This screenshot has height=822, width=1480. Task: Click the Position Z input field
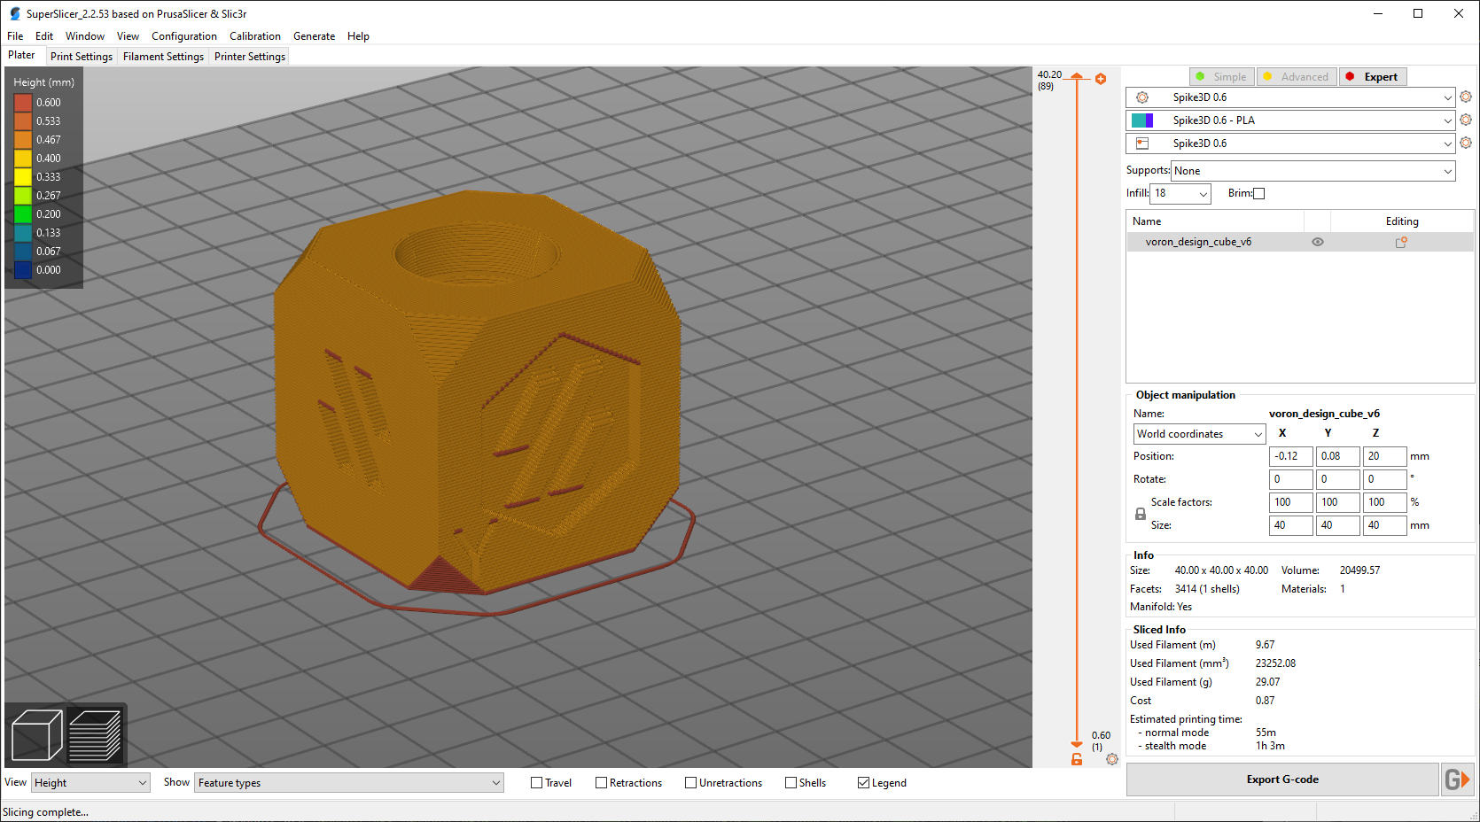[x=1385, y=456]
